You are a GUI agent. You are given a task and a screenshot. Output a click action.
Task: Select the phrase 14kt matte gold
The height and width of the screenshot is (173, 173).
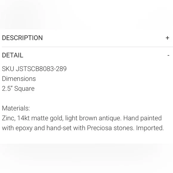40,118
